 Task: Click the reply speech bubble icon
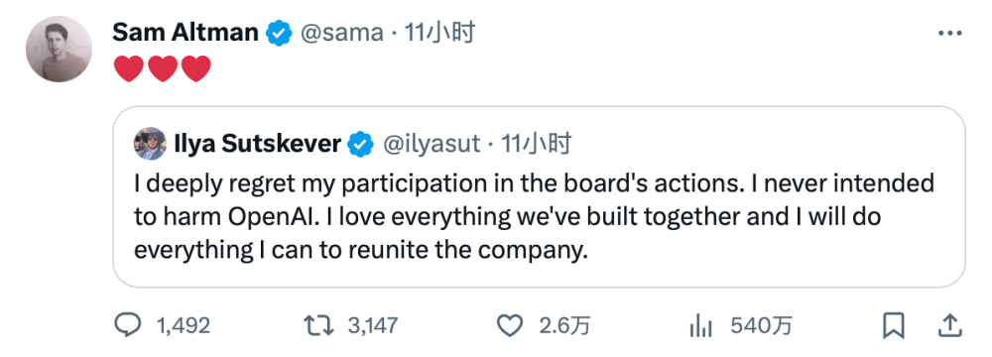tap(127, 326)
